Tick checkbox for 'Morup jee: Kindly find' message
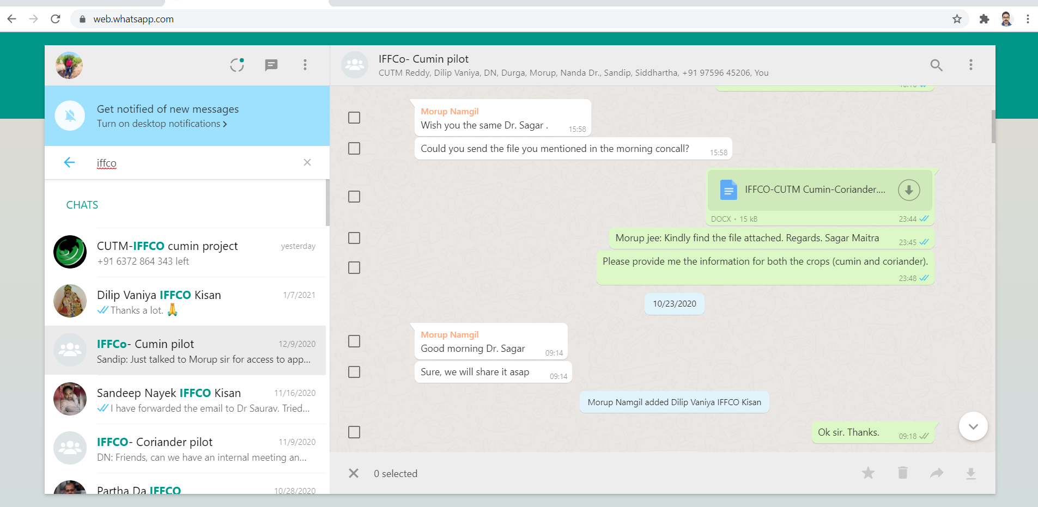This screenshot has height=507, width=1038. point(354,238)
